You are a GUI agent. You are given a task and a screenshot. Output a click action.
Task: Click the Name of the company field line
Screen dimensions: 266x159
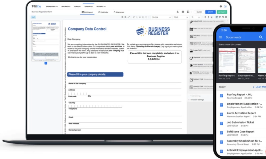[x=125, y=83]
